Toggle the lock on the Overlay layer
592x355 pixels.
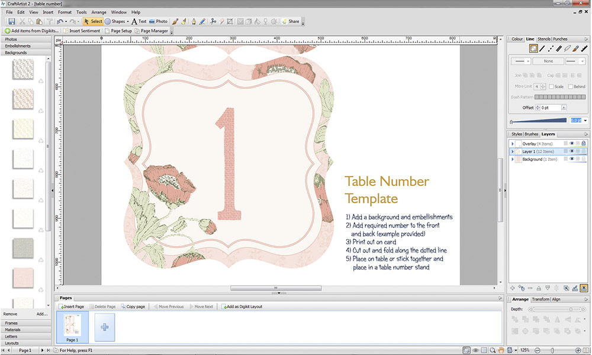[584, 144]
